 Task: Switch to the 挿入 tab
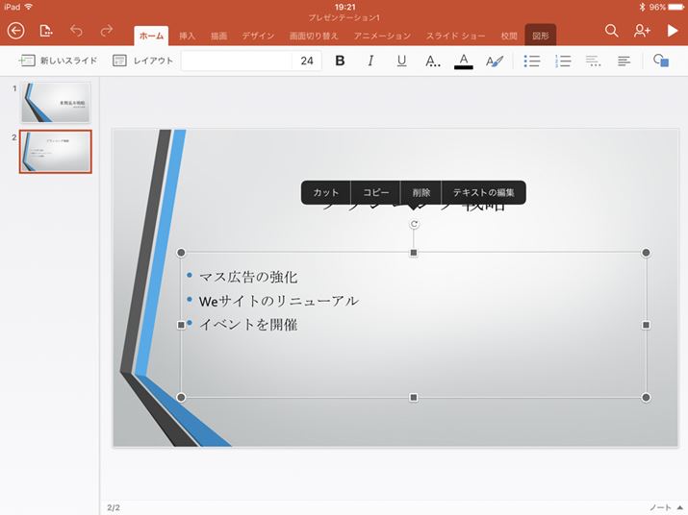coord(187,36)
